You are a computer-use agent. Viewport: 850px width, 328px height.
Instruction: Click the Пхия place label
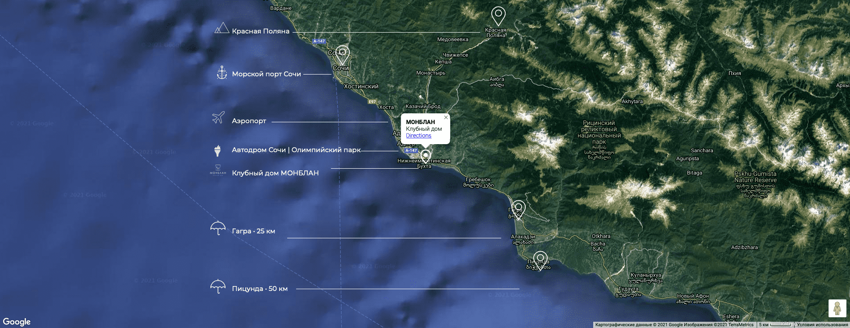pos(735,73)
